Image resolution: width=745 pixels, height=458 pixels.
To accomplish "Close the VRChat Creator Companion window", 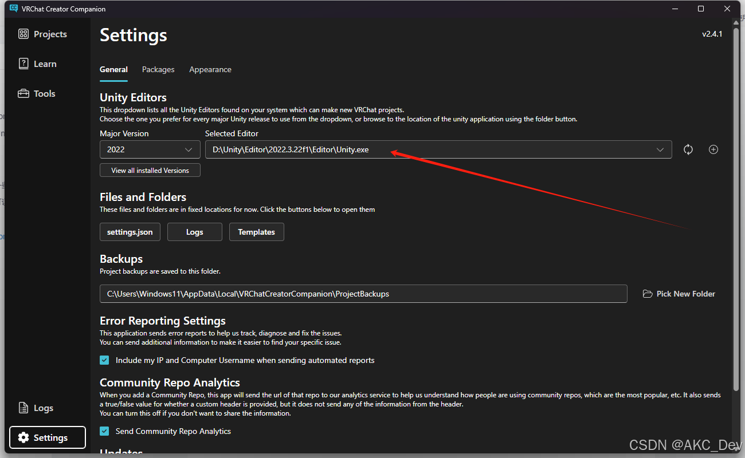I will coord(727,9).
